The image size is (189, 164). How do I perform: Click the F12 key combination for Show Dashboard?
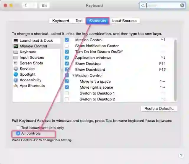[x=162, y=69]
